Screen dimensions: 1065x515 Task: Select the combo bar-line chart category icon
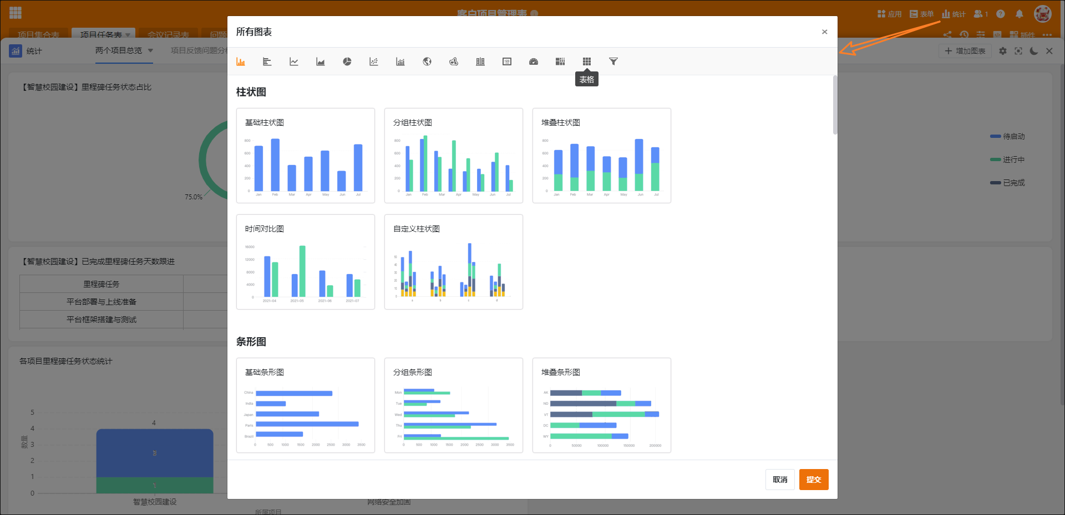[x=400, y=61]
